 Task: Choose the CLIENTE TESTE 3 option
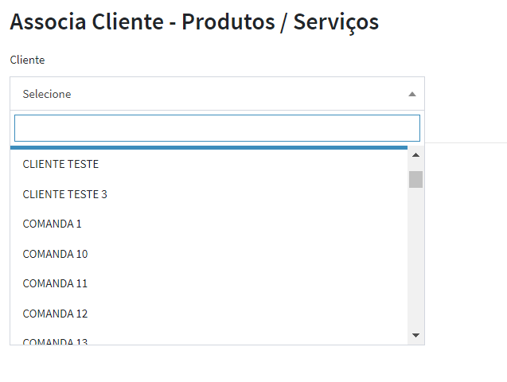pyautogui.click(x=64, y=194)
